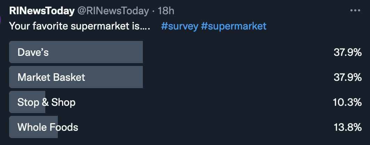Open the #supermarket hashtag
This screenshot has width=370, height=145.
click(233, 26)
